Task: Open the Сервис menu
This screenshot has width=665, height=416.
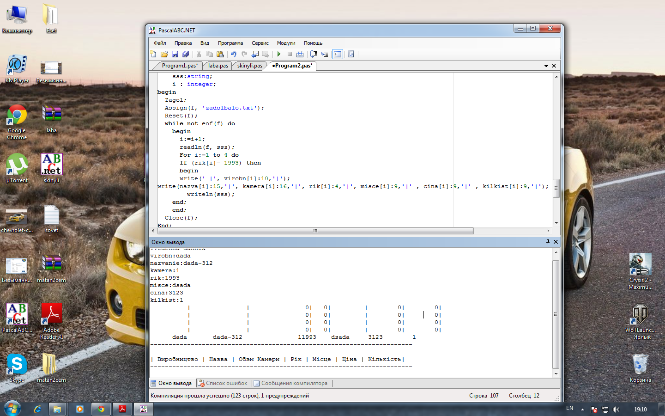Action: [x=260, y=43]
